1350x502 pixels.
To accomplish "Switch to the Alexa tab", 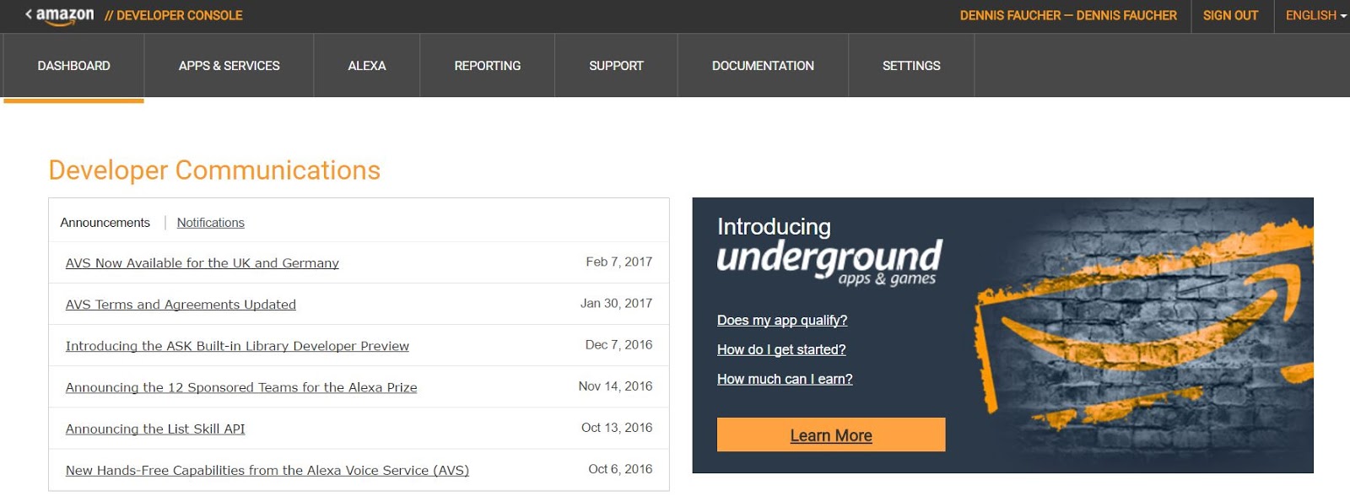I will (367, 66).
